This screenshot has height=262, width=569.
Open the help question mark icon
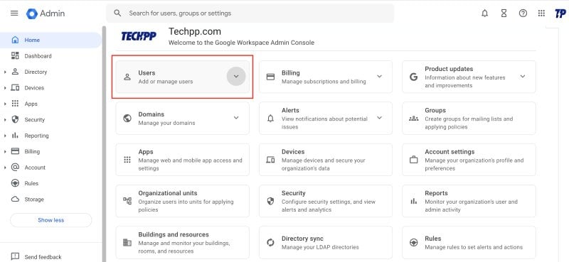tap(523, 13)
